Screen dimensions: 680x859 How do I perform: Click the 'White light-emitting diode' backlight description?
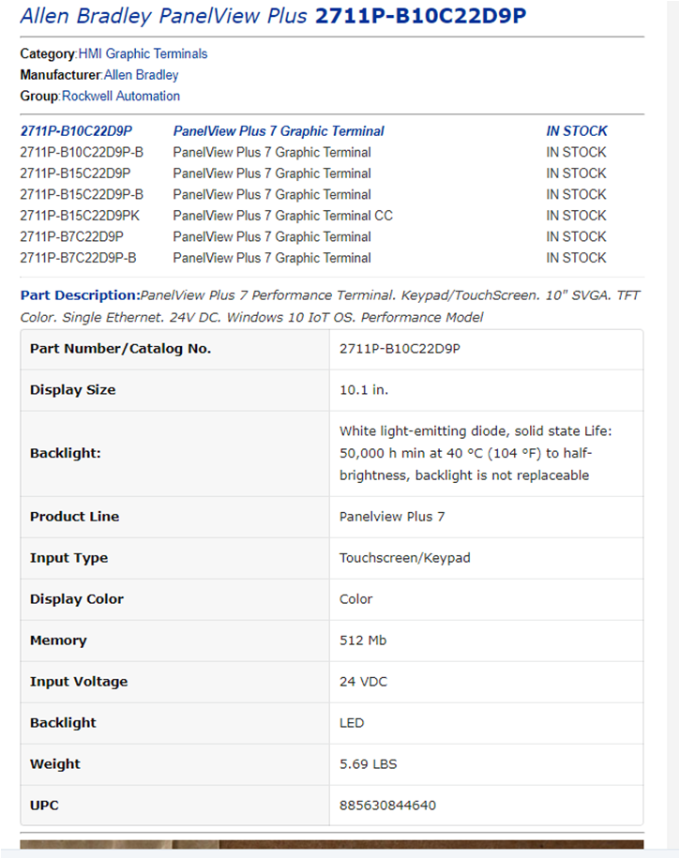pyautogui.click(x=476, y=454)
